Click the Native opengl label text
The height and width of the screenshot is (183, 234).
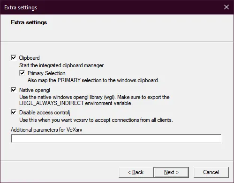tap(35, 90)
